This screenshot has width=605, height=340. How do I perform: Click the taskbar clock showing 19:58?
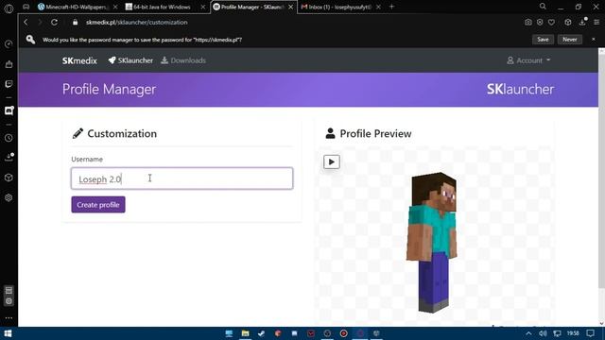(x=573, y=333)
